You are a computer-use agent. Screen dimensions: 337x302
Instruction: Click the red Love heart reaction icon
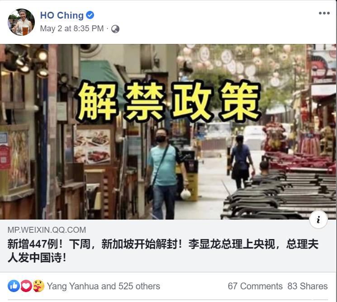(x=26, y=286)
